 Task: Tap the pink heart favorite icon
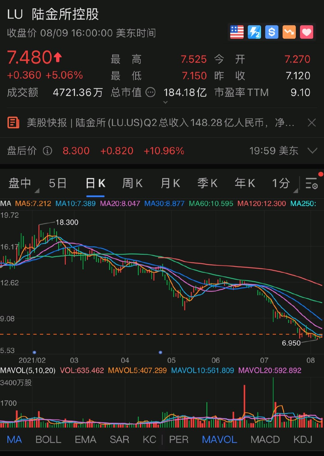[x=307, y=32]
